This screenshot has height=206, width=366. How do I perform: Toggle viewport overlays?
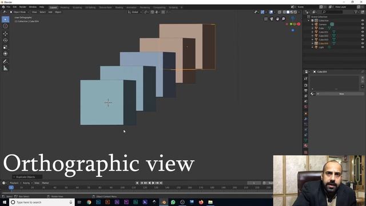pos(271,12)
